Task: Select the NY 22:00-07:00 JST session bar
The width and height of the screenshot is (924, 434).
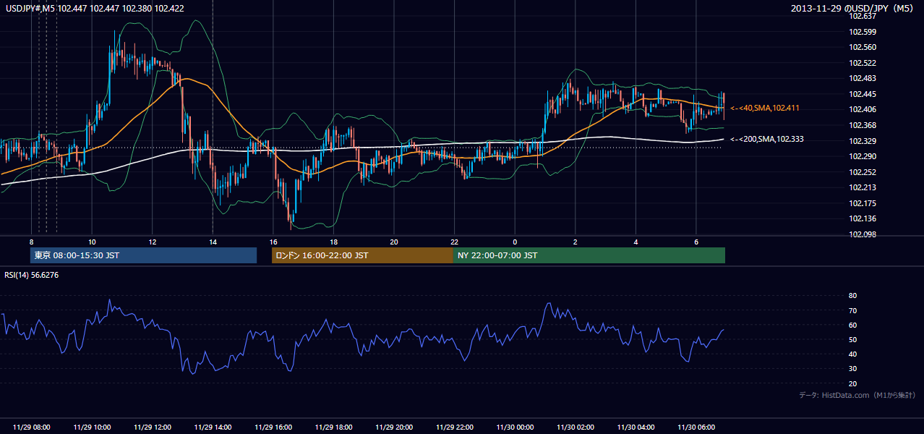Action: pos(589,255)
